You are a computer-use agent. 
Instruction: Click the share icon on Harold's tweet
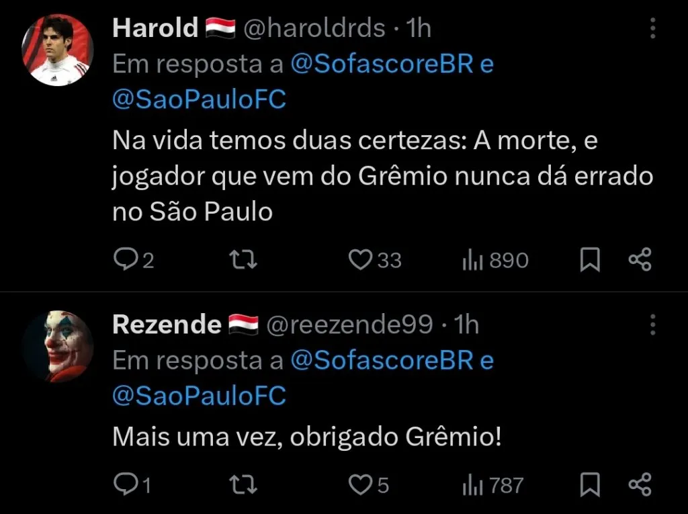[x=640, y=259]
